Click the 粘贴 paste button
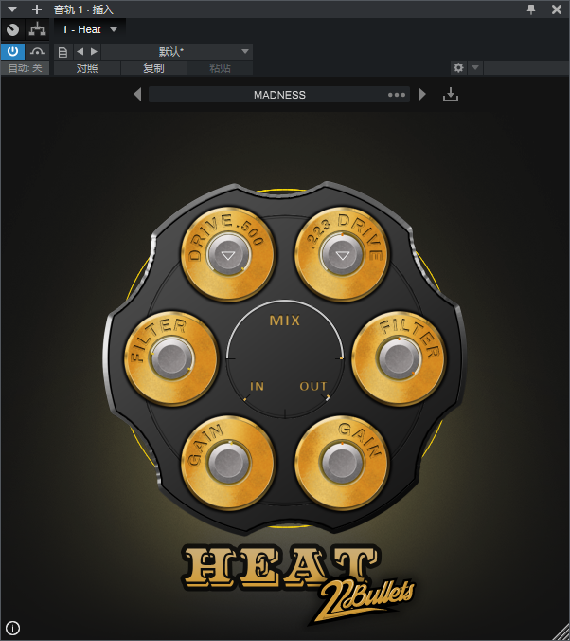 220,68
